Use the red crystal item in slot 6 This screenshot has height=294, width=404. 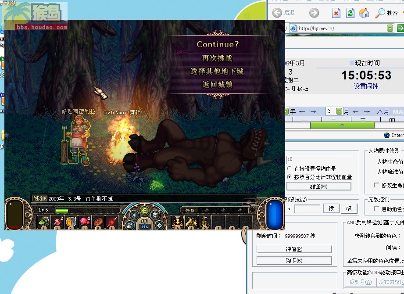[112, 222]
